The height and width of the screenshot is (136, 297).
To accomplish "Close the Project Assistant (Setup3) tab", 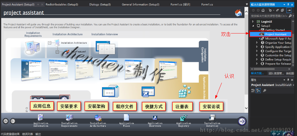I will (x=42, y=4).
